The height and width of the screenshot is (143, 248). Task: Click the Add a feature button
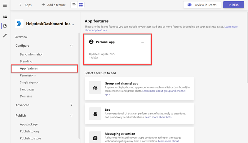(x=54, y=5)
